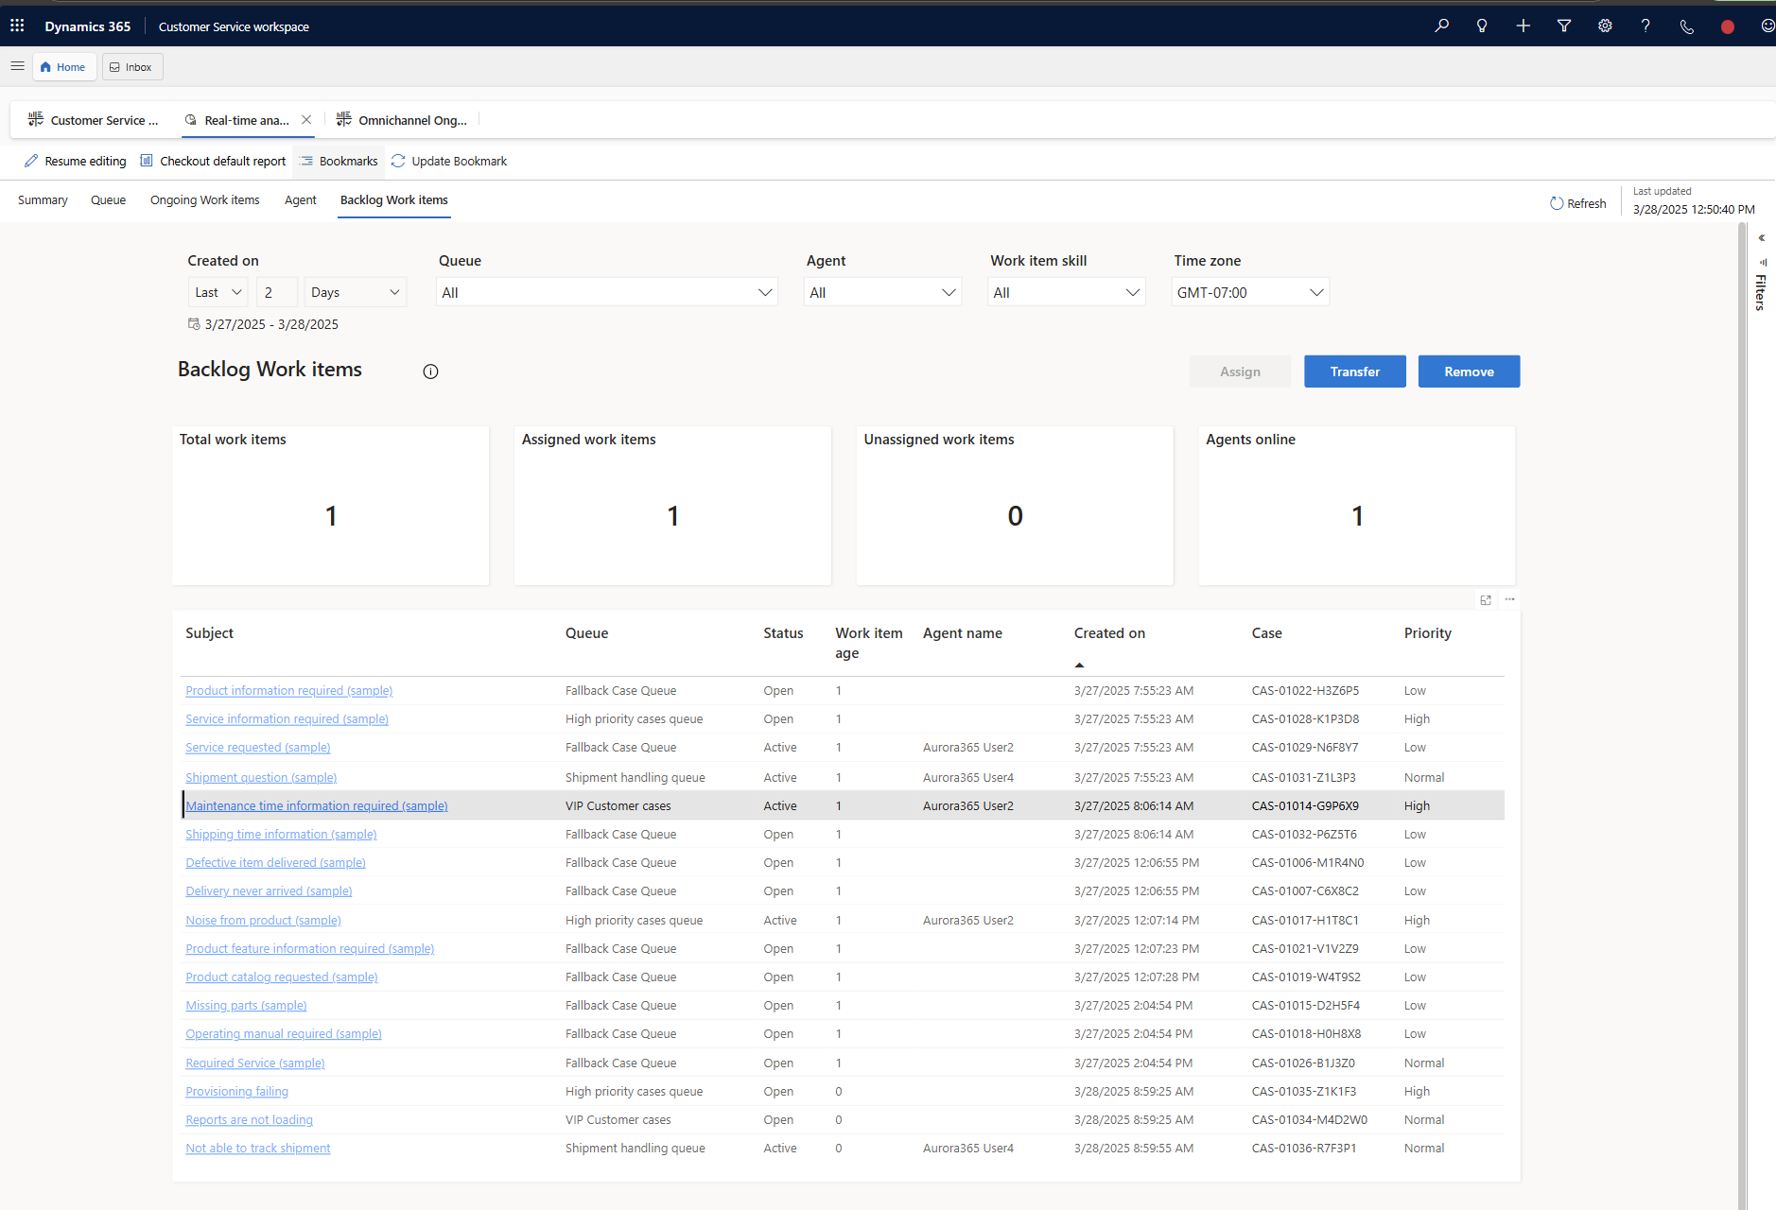The width and height of the screenshot is (1776, 1210).
Task: Click the focus mode icon above table
Action: click(1486, 599)
